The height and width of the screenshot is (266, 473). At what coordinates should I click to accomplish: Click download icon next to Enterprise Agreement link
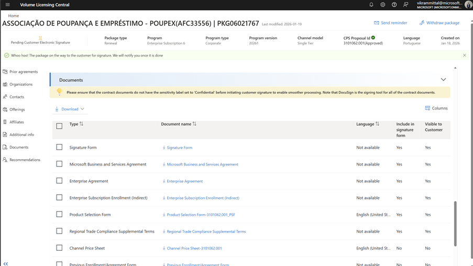point(164,181)
